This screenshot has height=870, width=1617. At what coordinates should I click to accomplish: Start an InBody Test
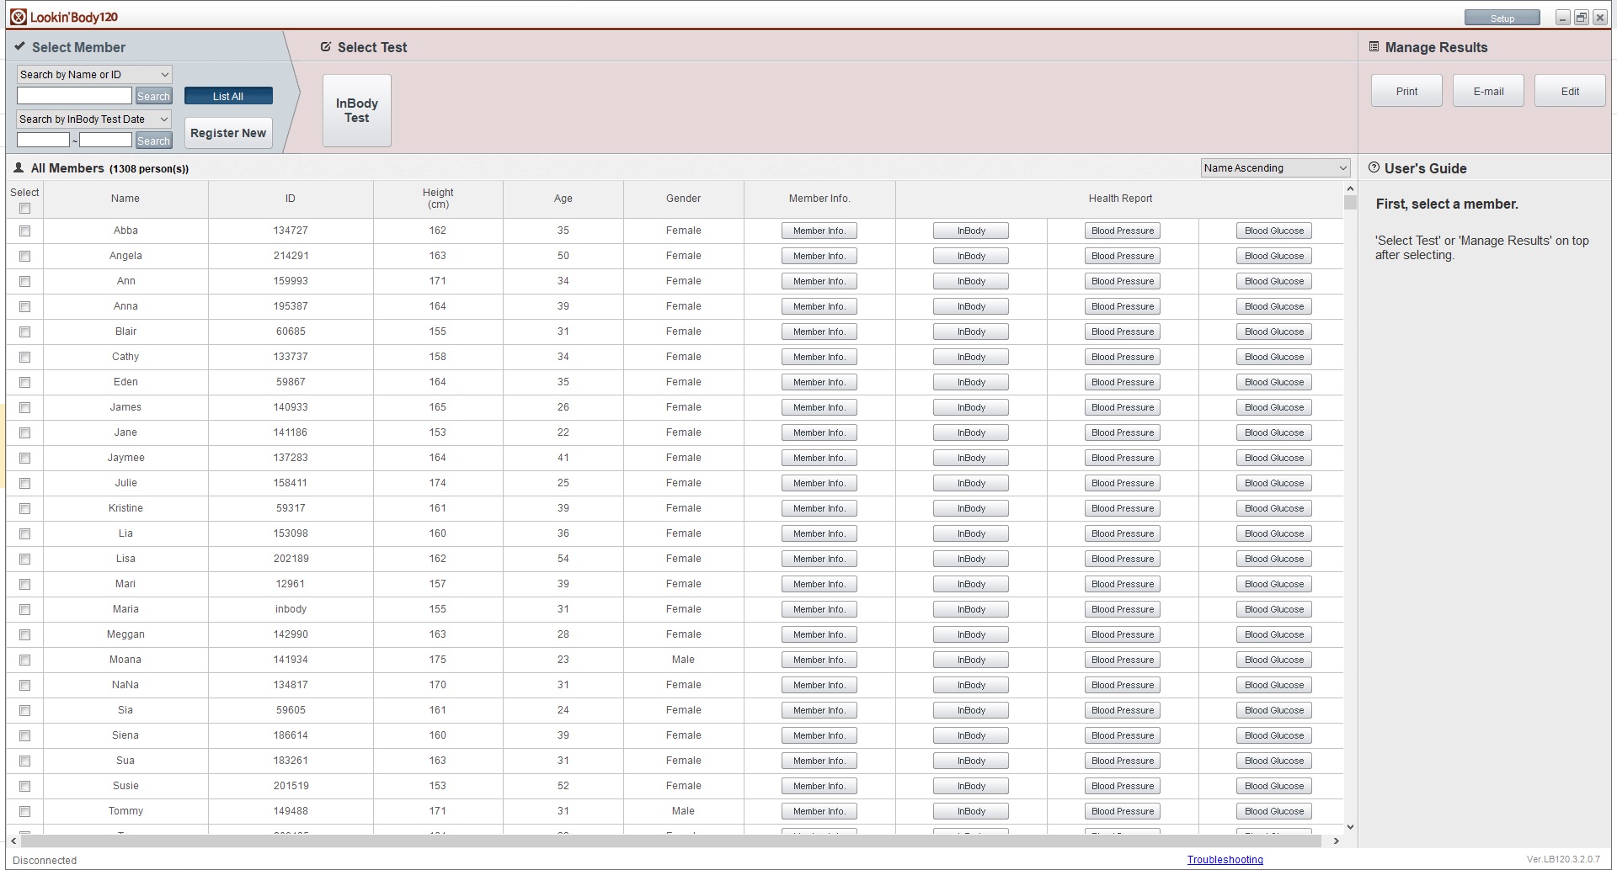click(356, 110)
